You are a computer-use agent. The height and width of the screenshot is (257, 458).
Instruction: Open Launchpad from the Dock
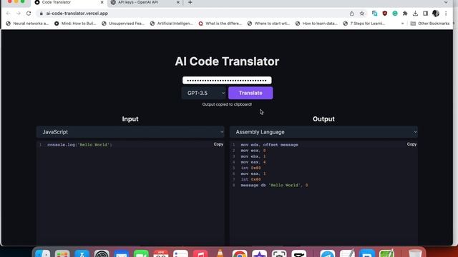tap(62, 253)
